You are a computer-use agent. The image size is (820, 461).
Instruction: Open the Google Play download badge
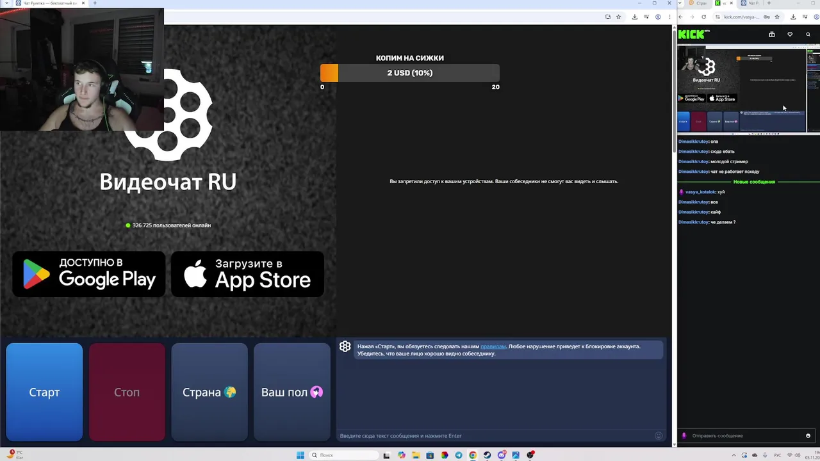pos(89,274)
